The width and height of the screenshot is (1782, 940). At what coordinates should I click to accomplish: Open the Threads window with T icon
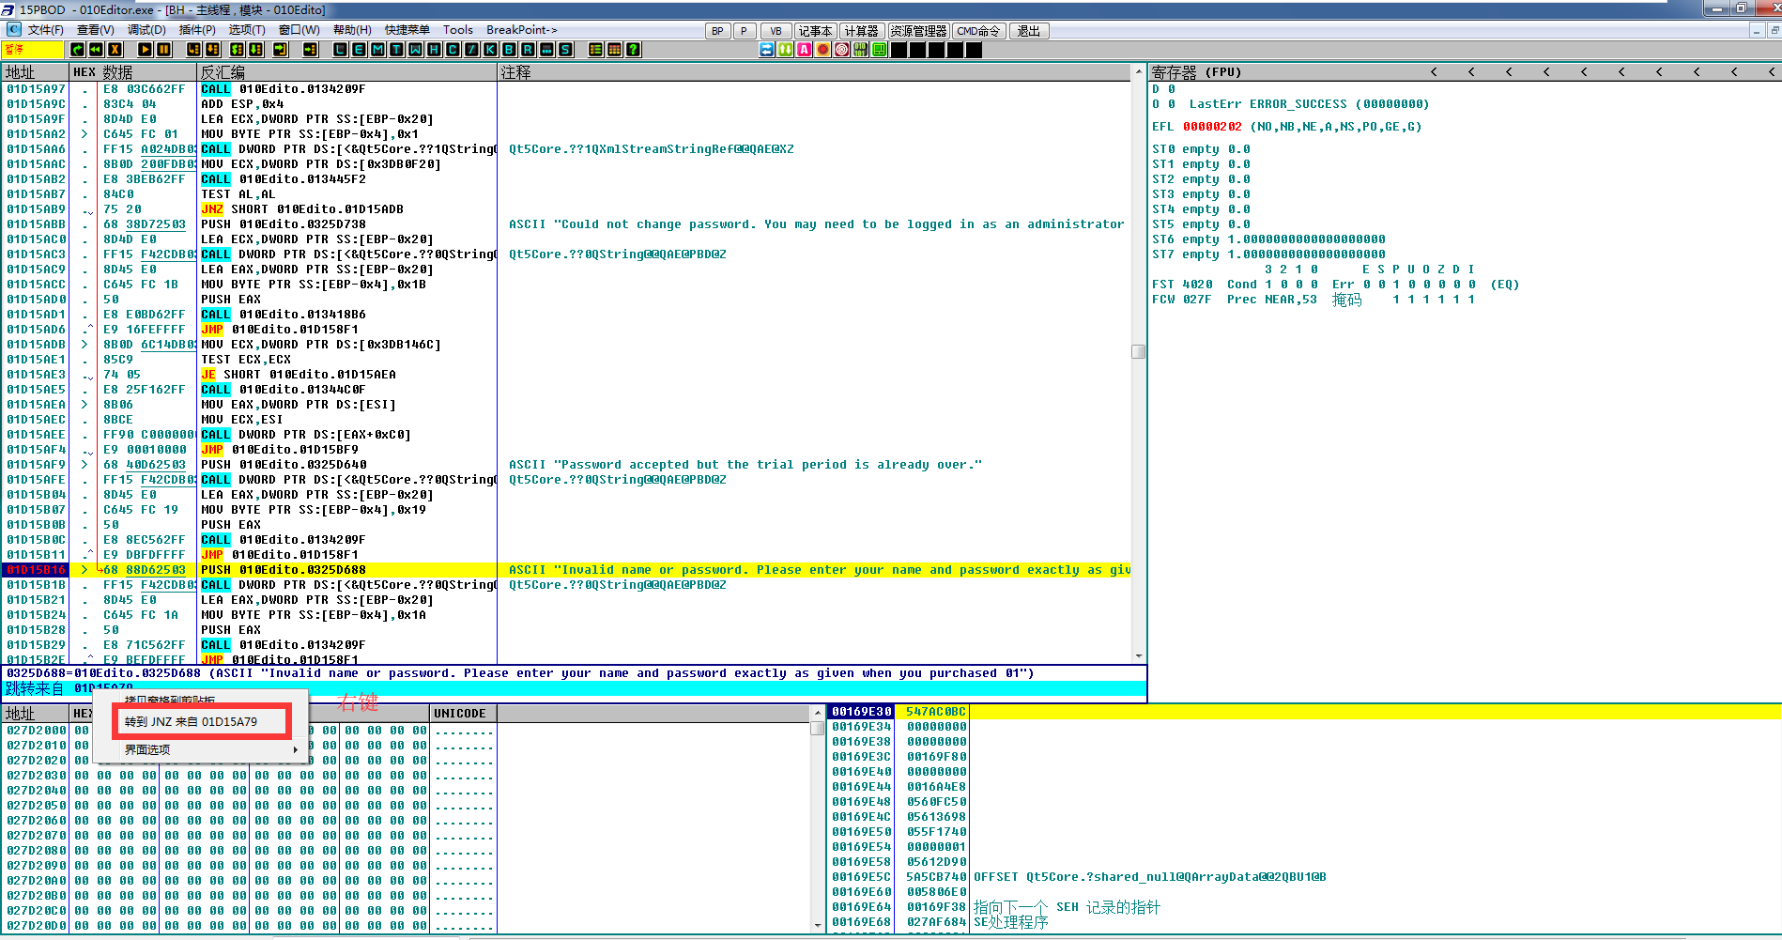click(396, 50)
